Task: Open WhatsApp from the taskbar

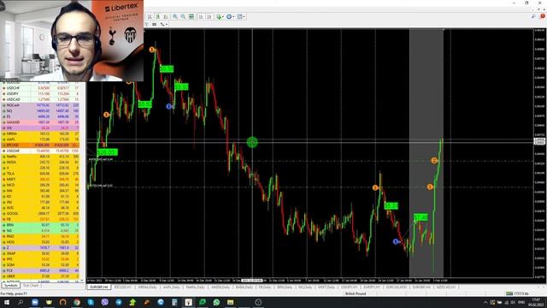Action: [x=216, y=302]
